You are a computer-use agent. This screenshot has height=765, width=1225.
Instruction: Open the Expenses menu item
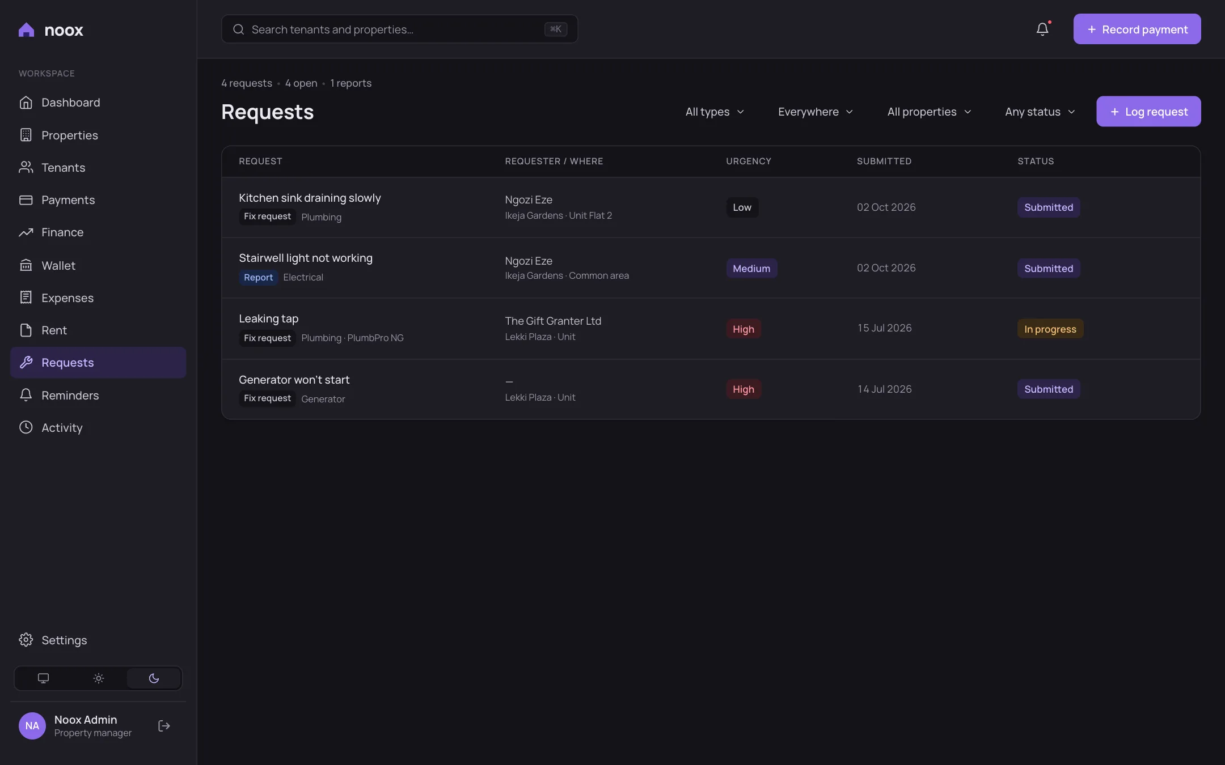pos(98,297)
